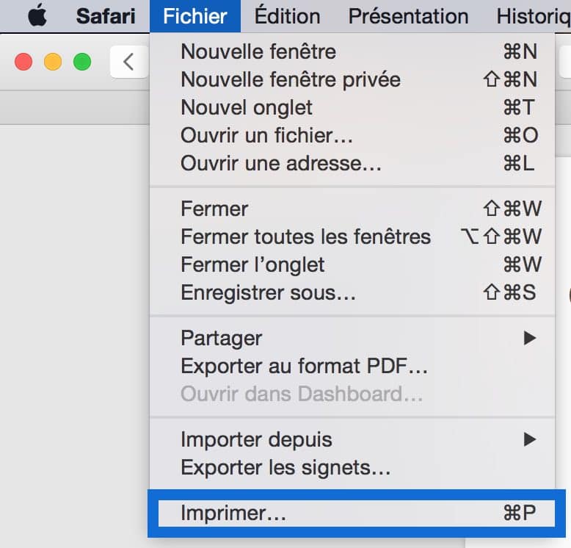The width and height of the screenshot is (571, 548).
Task: Open the Safari application menu
Action: point(106,16)
